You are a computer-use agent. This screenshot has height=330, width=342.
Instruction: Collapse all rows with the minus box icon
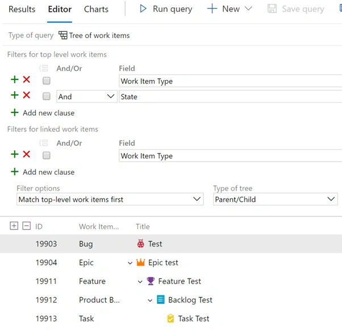26,226
